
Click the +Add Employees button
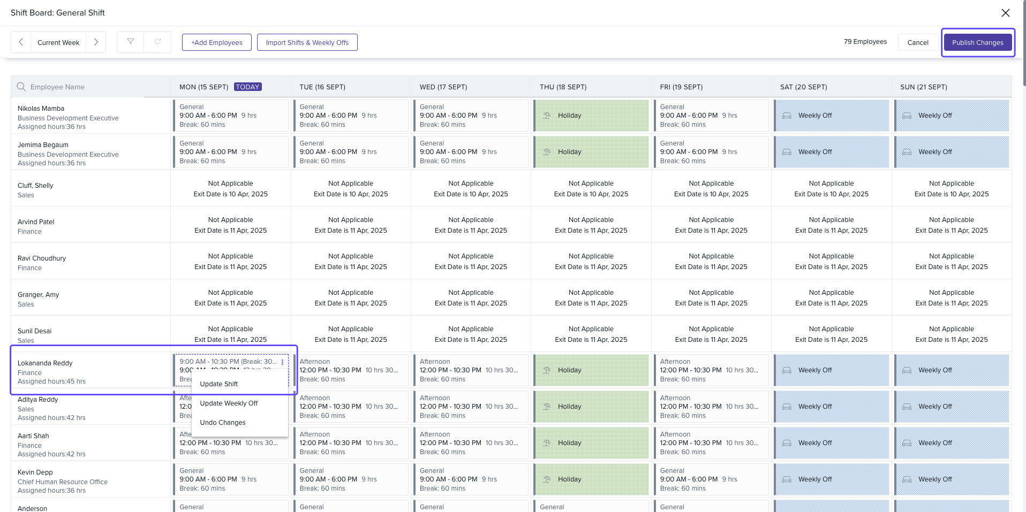pos(216,42)
